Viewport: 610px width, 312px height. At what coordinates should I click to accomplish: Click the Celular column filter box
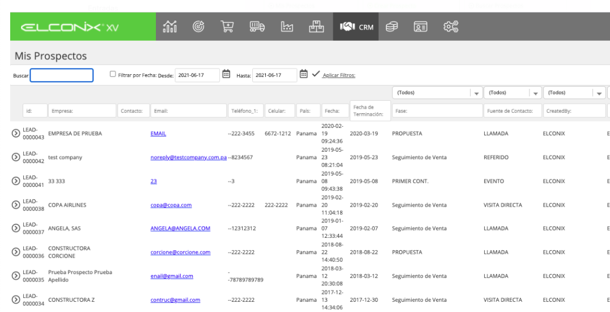click(280, 111)
